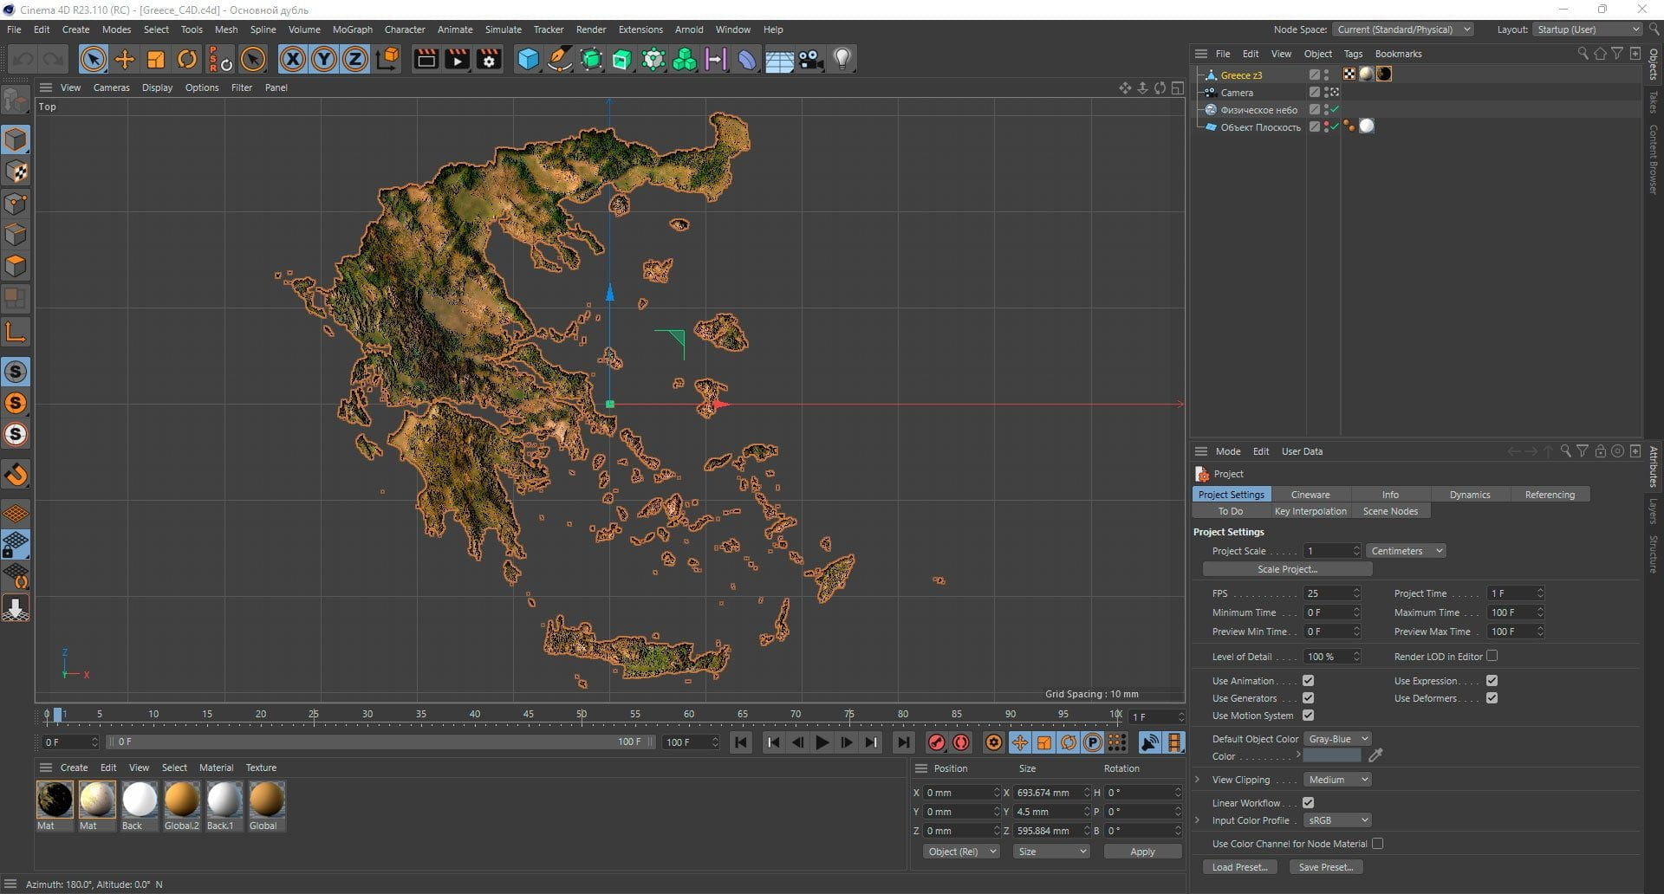Click Save Preset button
Image resolution: width=1664 pixels, height=894 pixels.
tap(1325, 867)
